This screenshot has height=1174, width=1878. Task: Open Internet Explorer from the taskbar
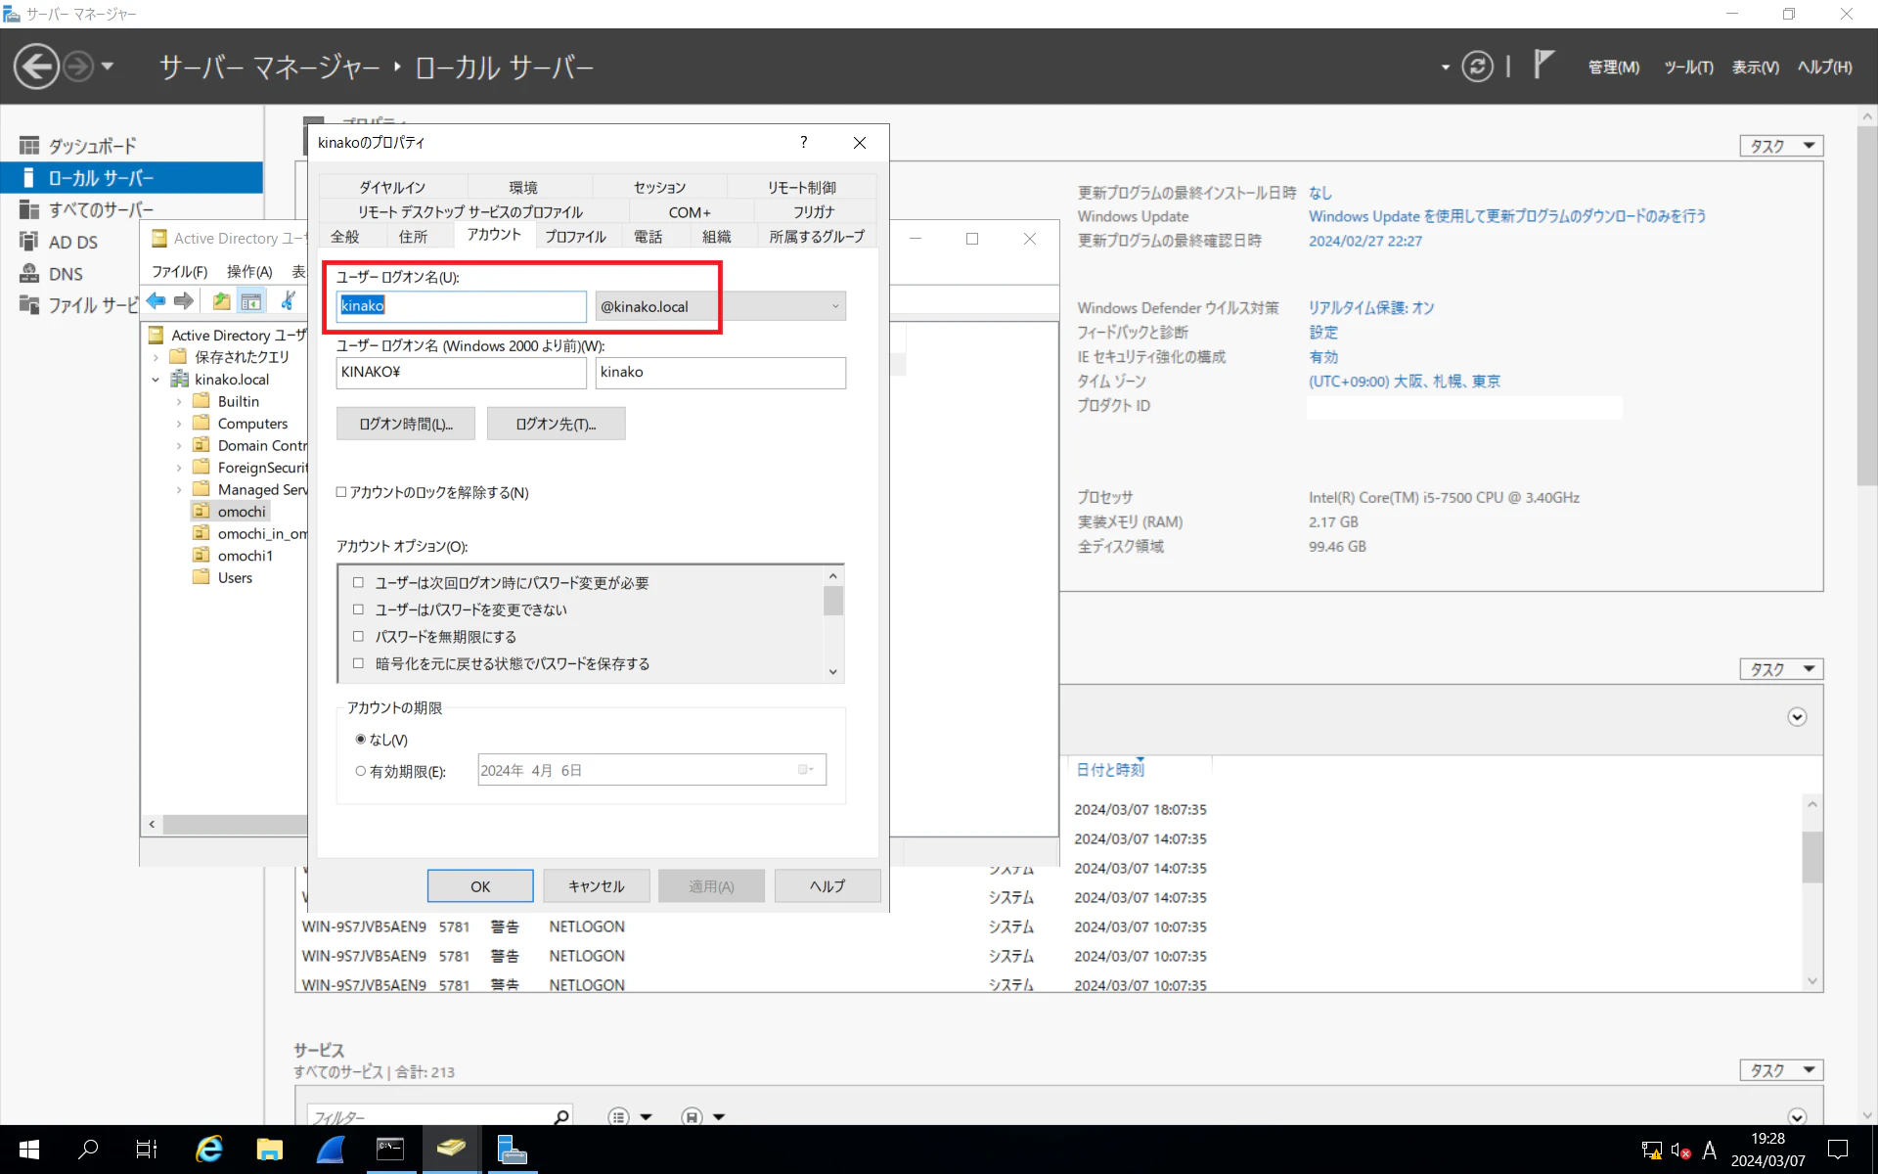tap(209, 1149)
